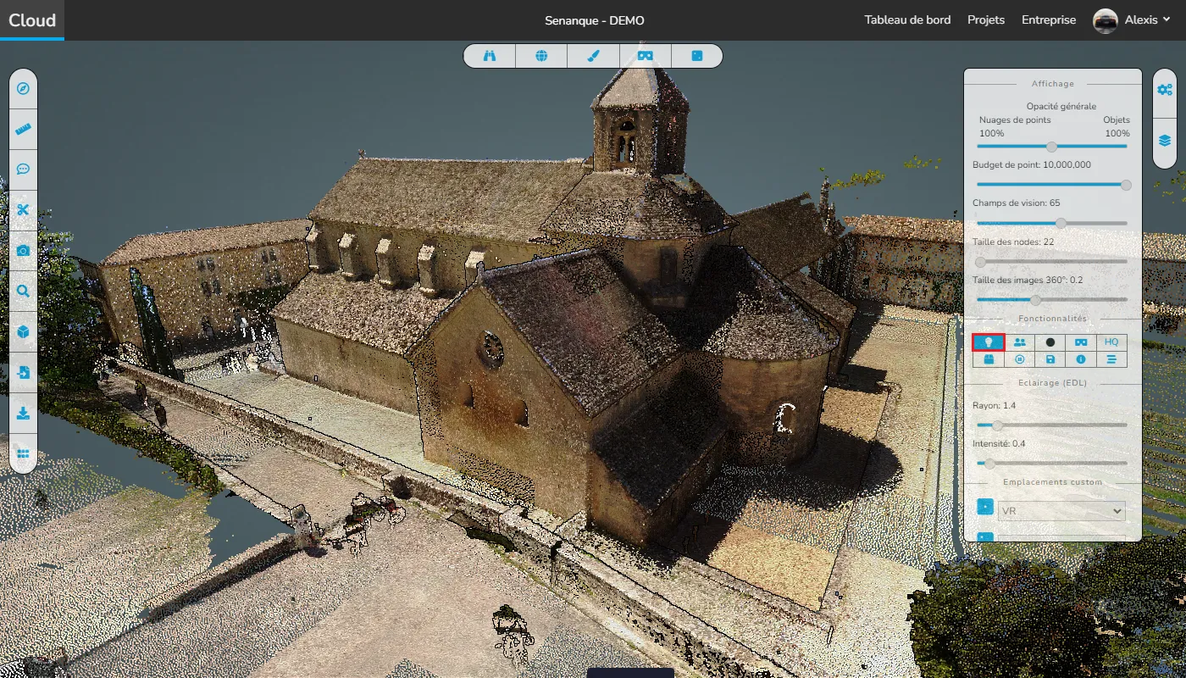Image resolution: width=1186 pixels, height=678 pixels.
Task: Click the blue button beside VR dropdown
Action: [x=985, y=507]
